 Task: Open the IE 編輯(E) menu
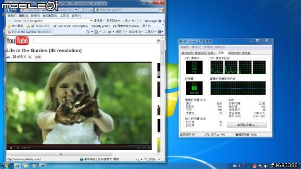[24, 15]
